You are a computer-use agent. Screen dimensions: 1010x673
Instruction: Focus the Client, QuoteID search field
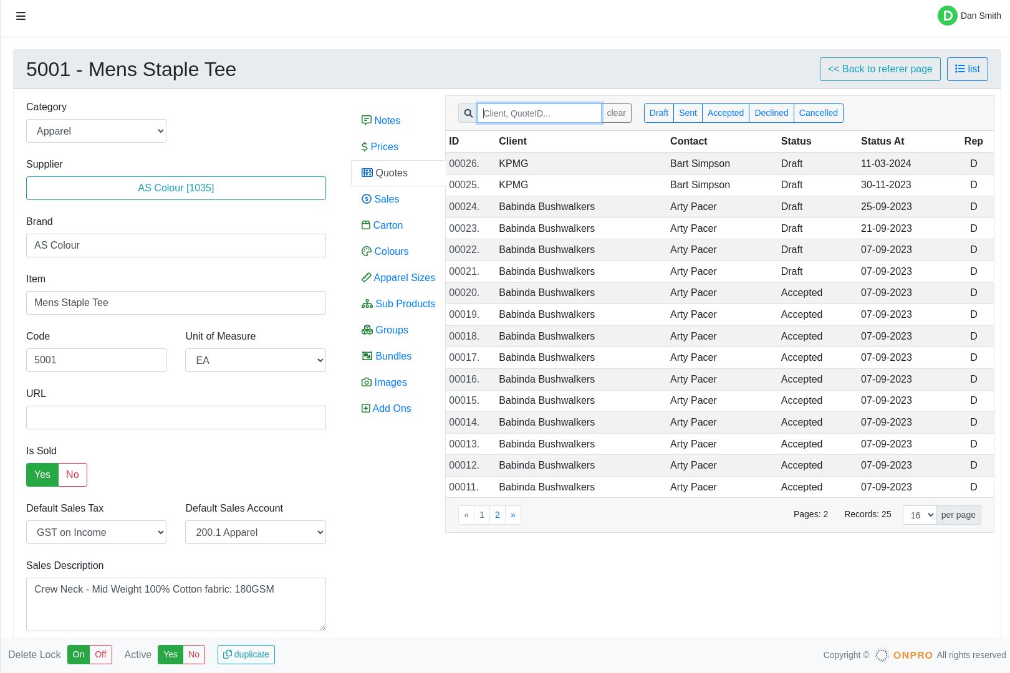[540, 113]
